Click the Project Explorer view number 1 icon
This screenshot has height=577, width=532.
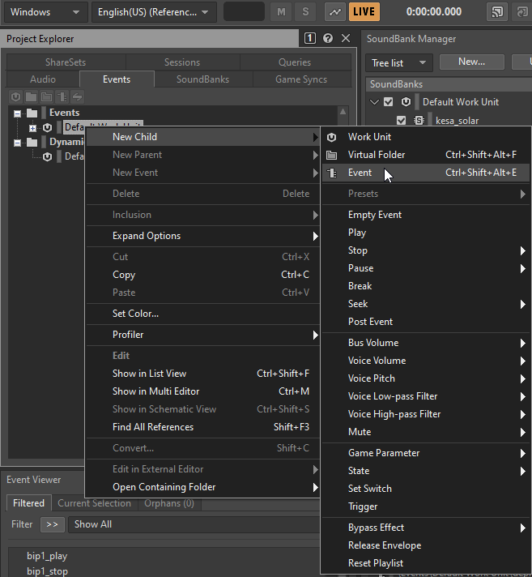[310, 39]
